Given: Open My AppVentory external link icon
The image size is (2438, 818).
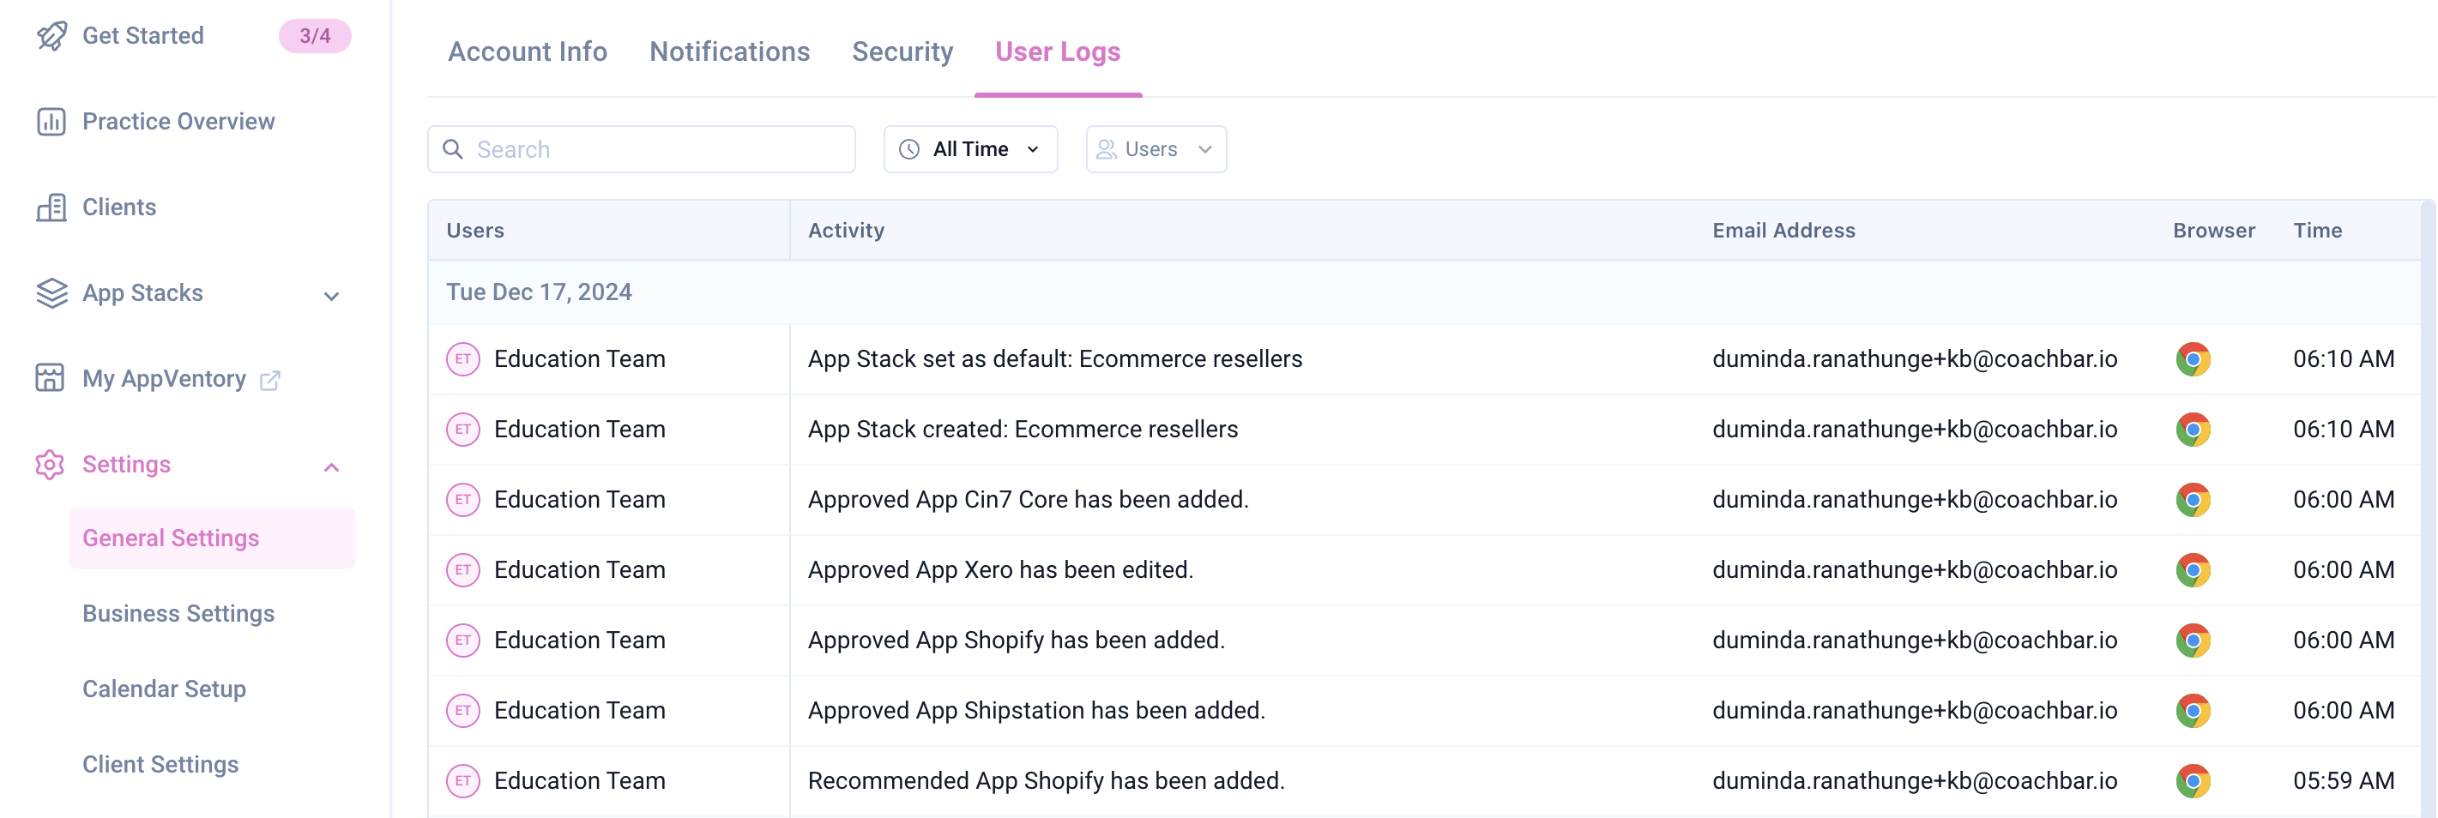Looking at the screenshot, I should pos(269,380).
